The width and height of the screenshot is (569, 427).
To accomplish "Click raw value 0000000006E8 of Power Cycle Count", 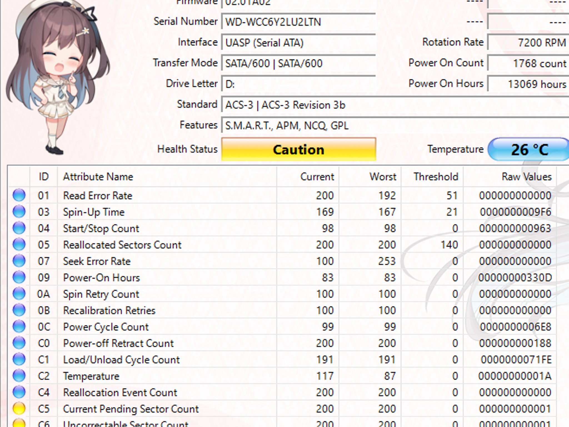I will pos(515,327).
